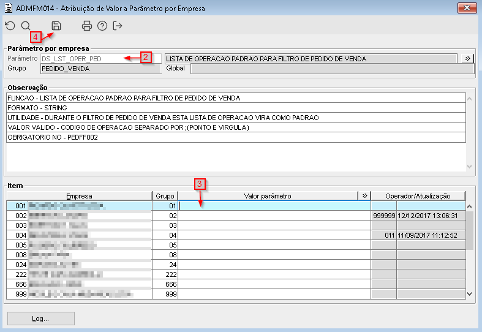Print with the printer icon
This screenshot has width=482, height=332.
(x=87, y=26)
